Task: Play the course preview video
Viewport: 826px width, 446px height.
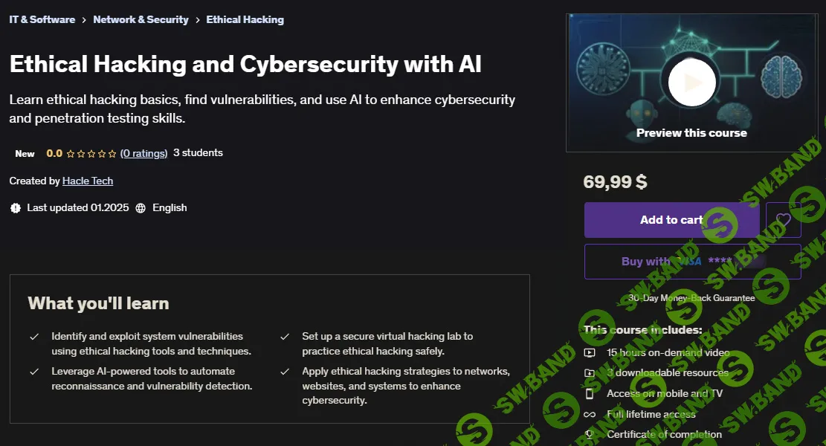Action: (691, 83)
